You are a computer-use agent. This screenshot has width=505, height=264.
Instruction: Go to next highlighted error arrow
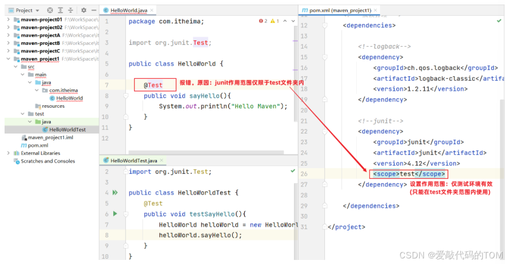click(293, 21)
